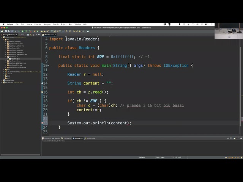Screen dimensions: 243x182
Task: Click on line 23 println statement
Action: pyautogui.click(x=99, y=123)
